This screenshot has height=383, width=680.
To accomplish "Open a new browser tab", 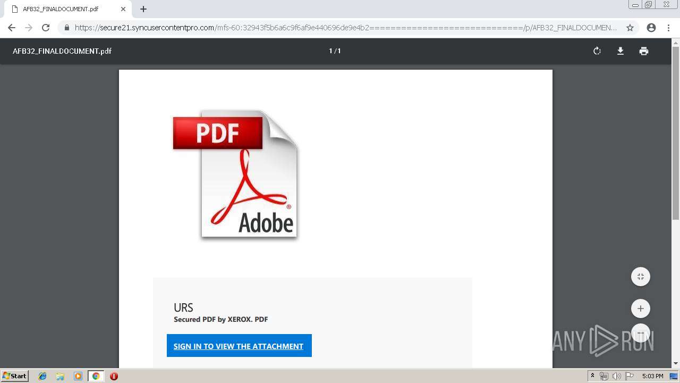I will tap(143, 9).
